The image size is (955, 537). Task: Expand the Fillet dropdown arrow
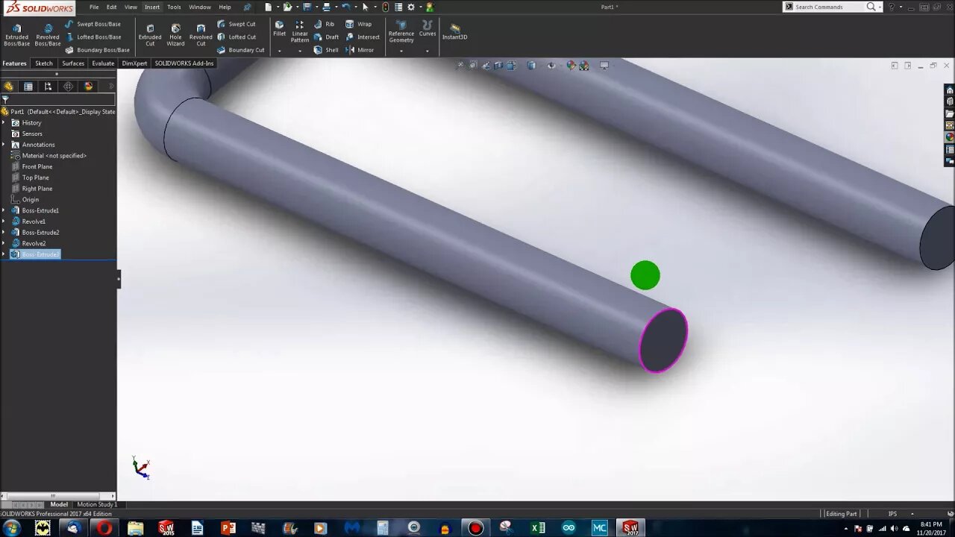click(279, 51)
